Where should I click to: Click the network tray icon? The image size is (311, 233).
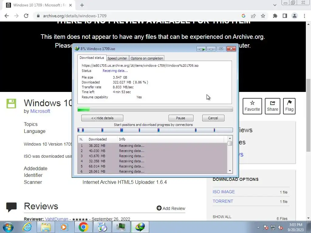(273, 227)
